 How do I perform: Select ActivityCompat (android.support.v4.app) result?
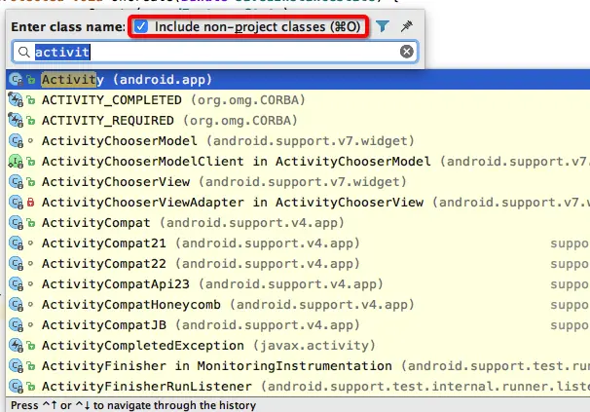point(298,223)
